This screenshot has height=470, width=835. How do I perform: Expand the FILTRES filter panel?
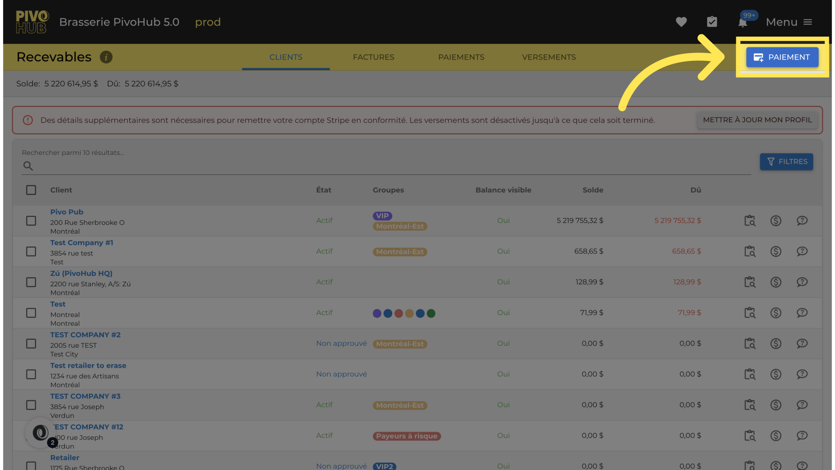pos(786,162)
